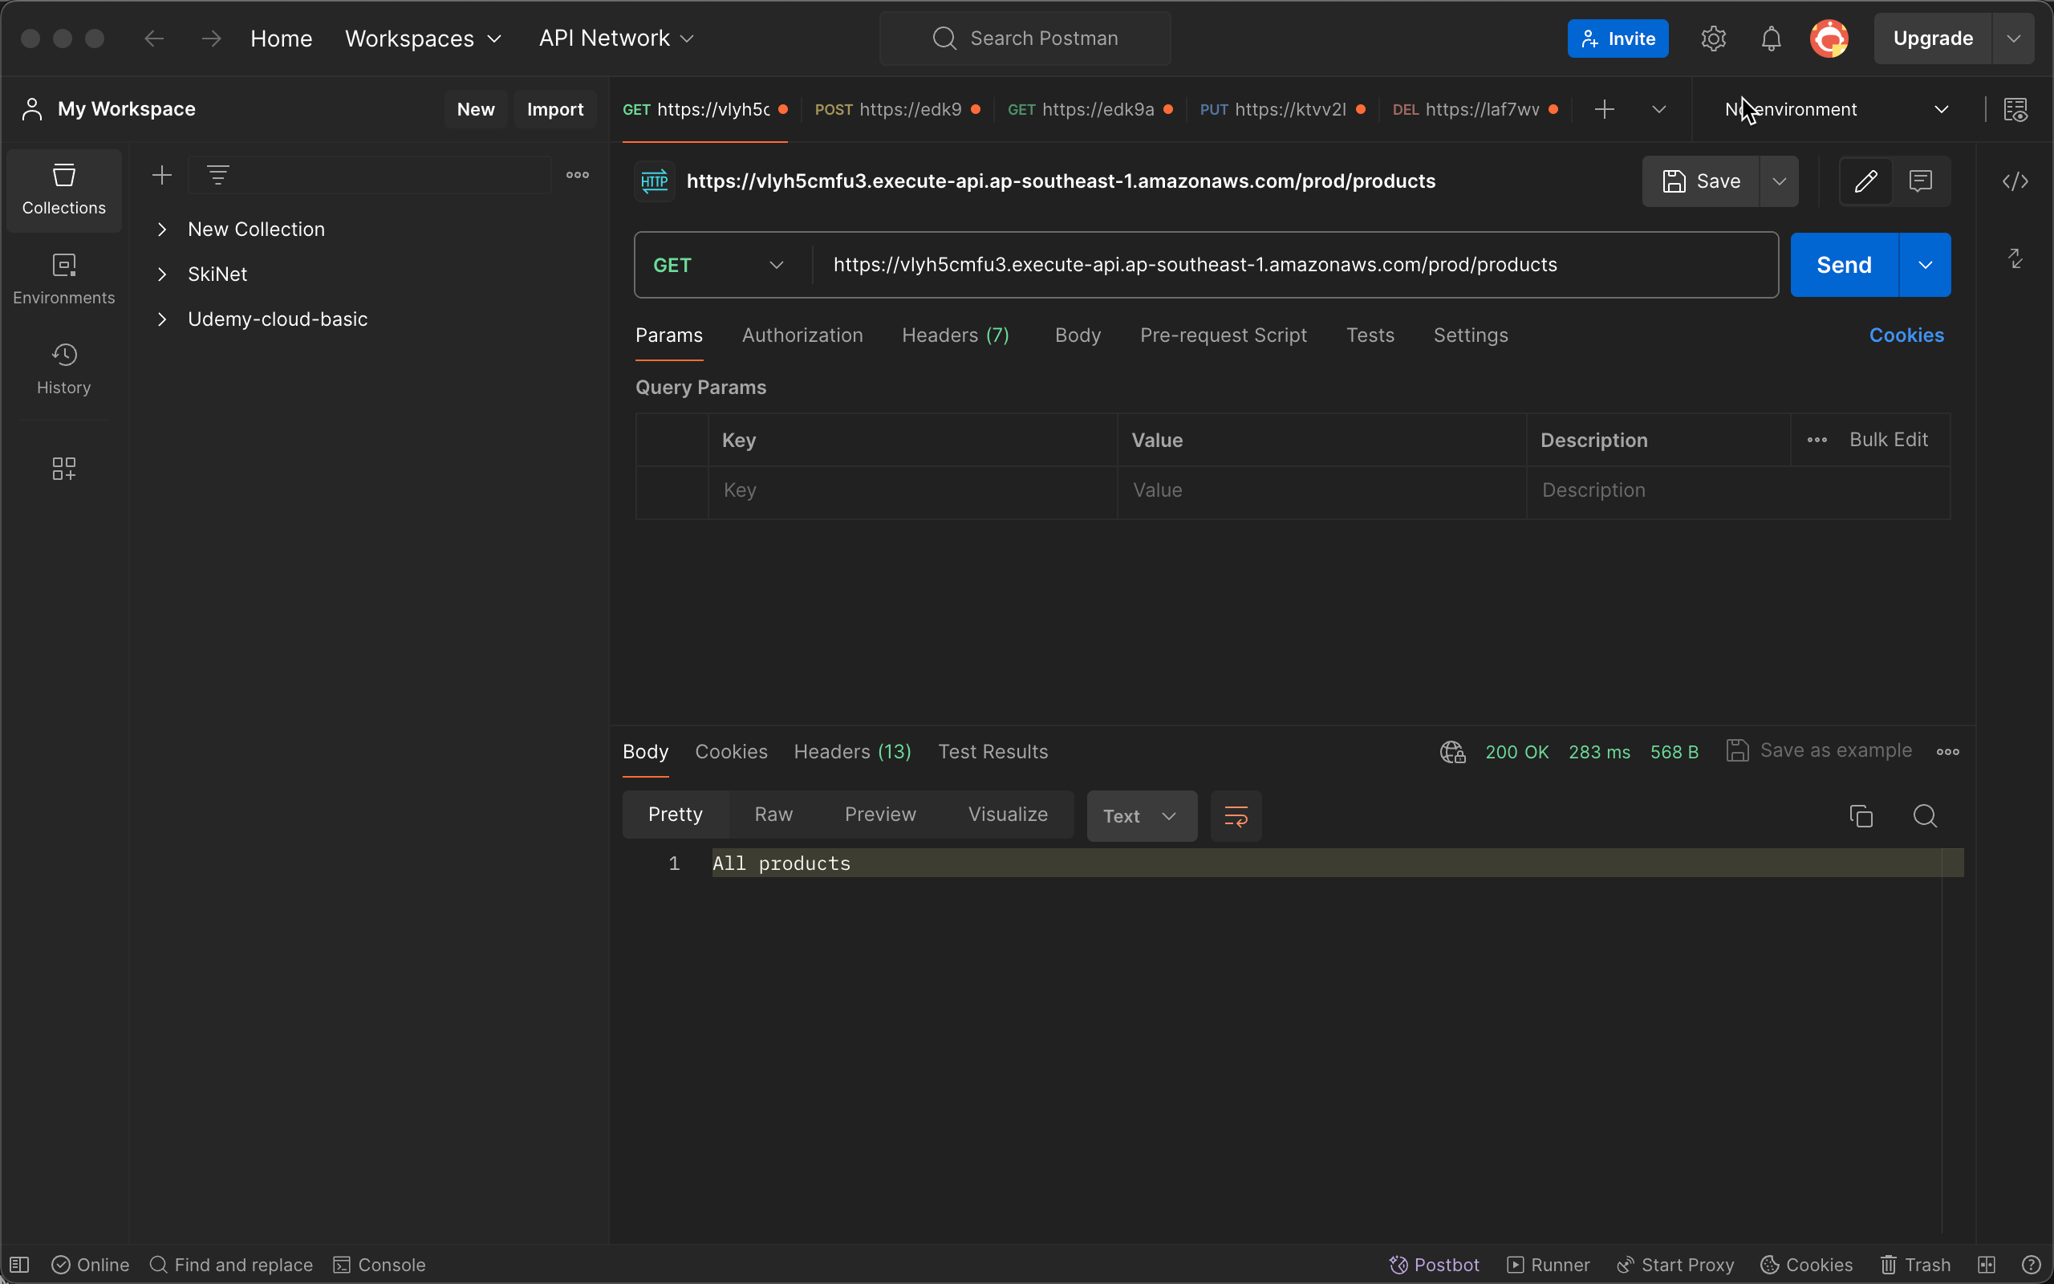Switch to the DEL https://laf7wv tab
The image size is (2054, 1284).
click(1476, 110)
